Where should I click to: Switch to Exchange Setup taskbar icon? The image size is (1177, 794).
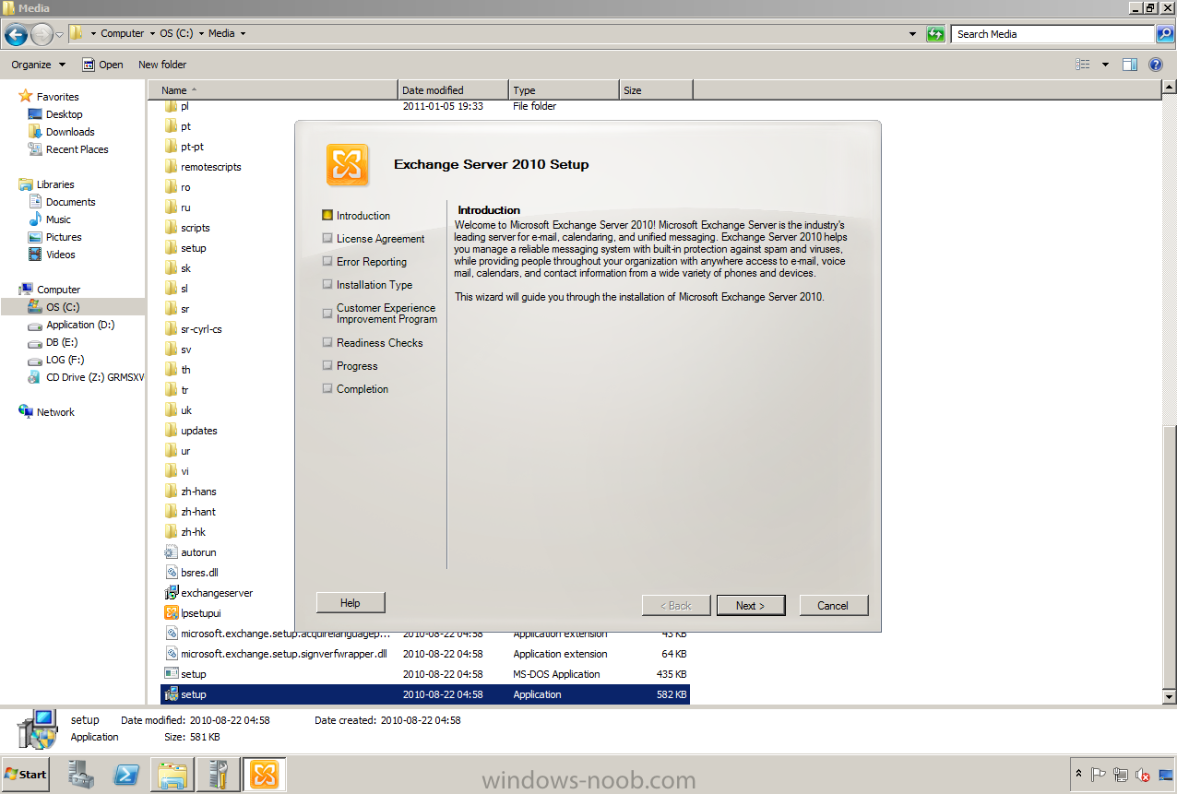pyautogui.click(x=264, y=775)
